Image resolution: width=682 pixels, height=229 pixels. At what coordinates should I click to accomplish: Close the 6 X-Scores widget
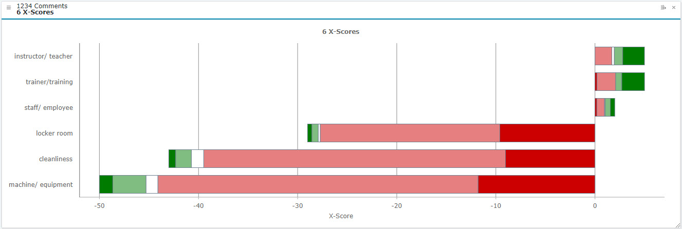(674, 7)
